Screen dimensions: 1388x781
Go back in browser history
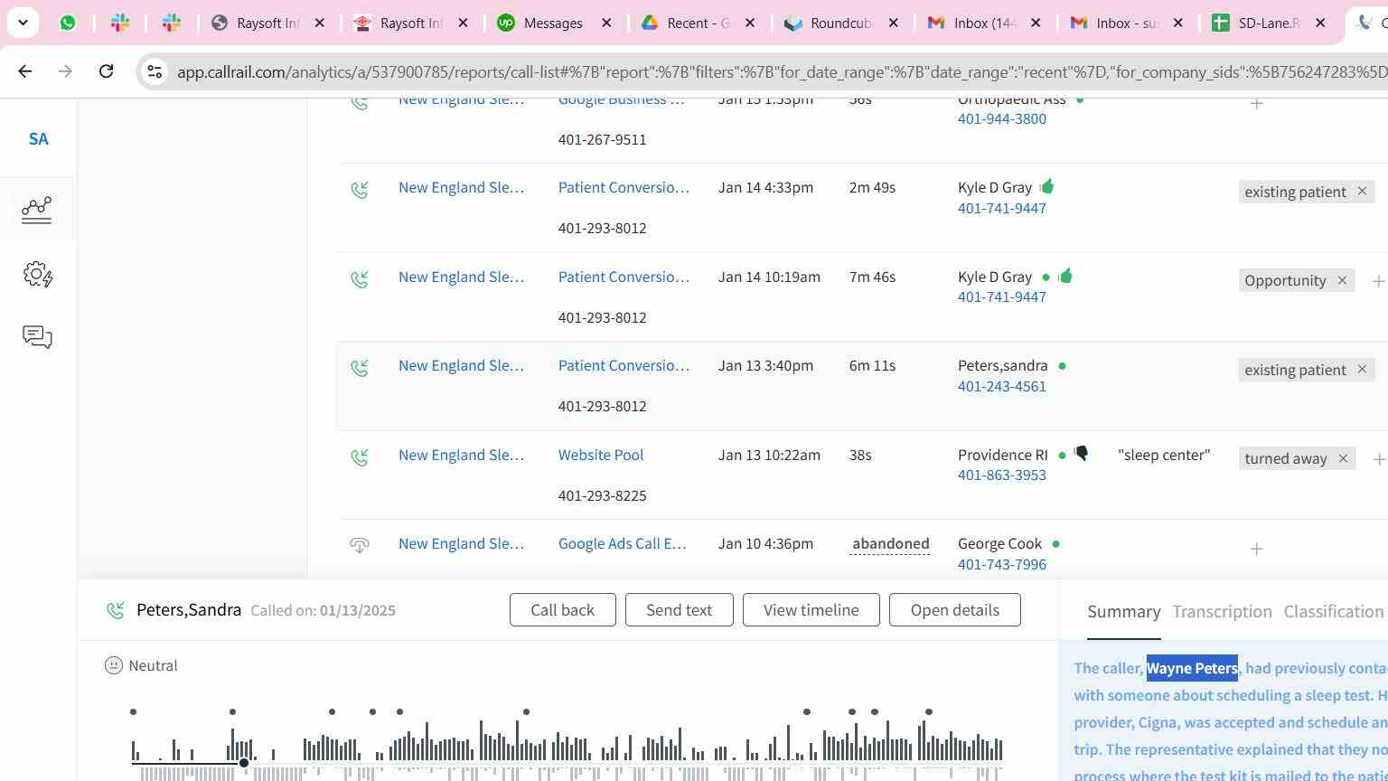tap(24, 71)
